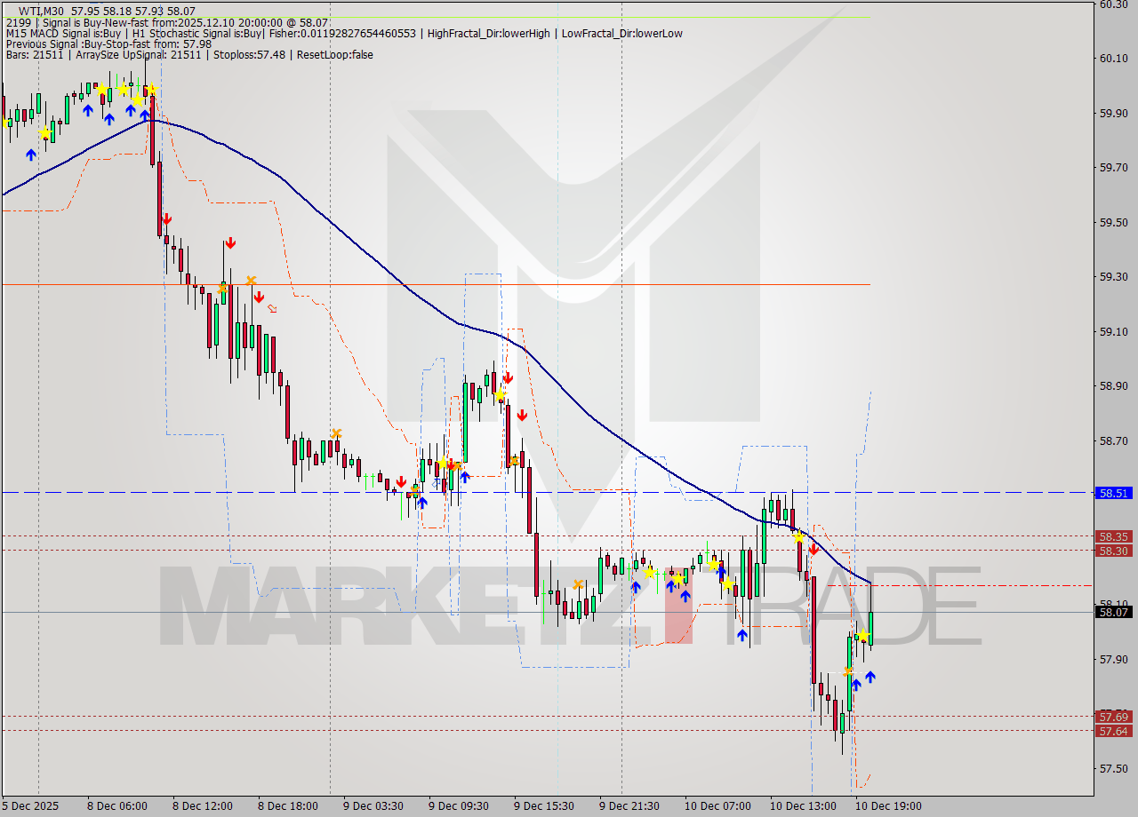
Task: Select the orange X marker near the 58.70 consolidation
Action: pos(336,432)
